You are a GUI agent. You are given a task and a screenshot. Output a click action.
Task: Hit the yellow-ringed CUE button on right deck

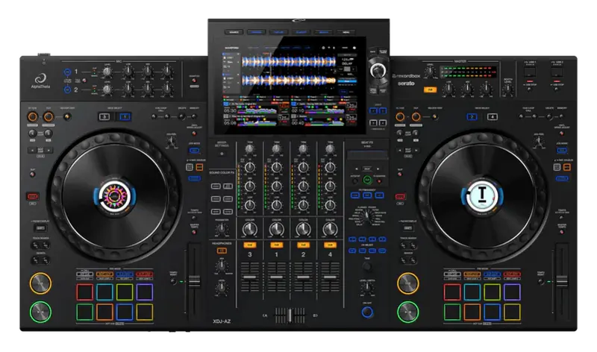407,283
